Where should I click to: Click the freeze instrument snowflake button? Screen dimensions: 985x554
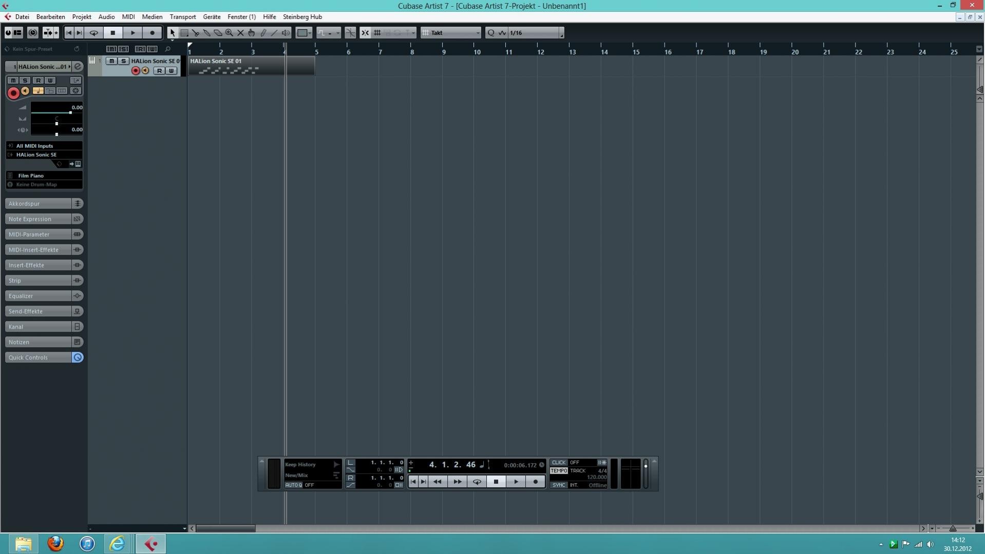75,91
